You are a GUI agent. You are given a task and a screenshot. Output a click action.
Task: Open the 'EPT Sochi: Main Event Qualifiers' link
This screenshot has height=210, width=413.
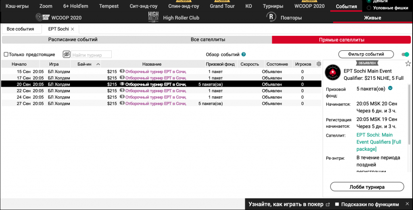(x=378, y=142)
